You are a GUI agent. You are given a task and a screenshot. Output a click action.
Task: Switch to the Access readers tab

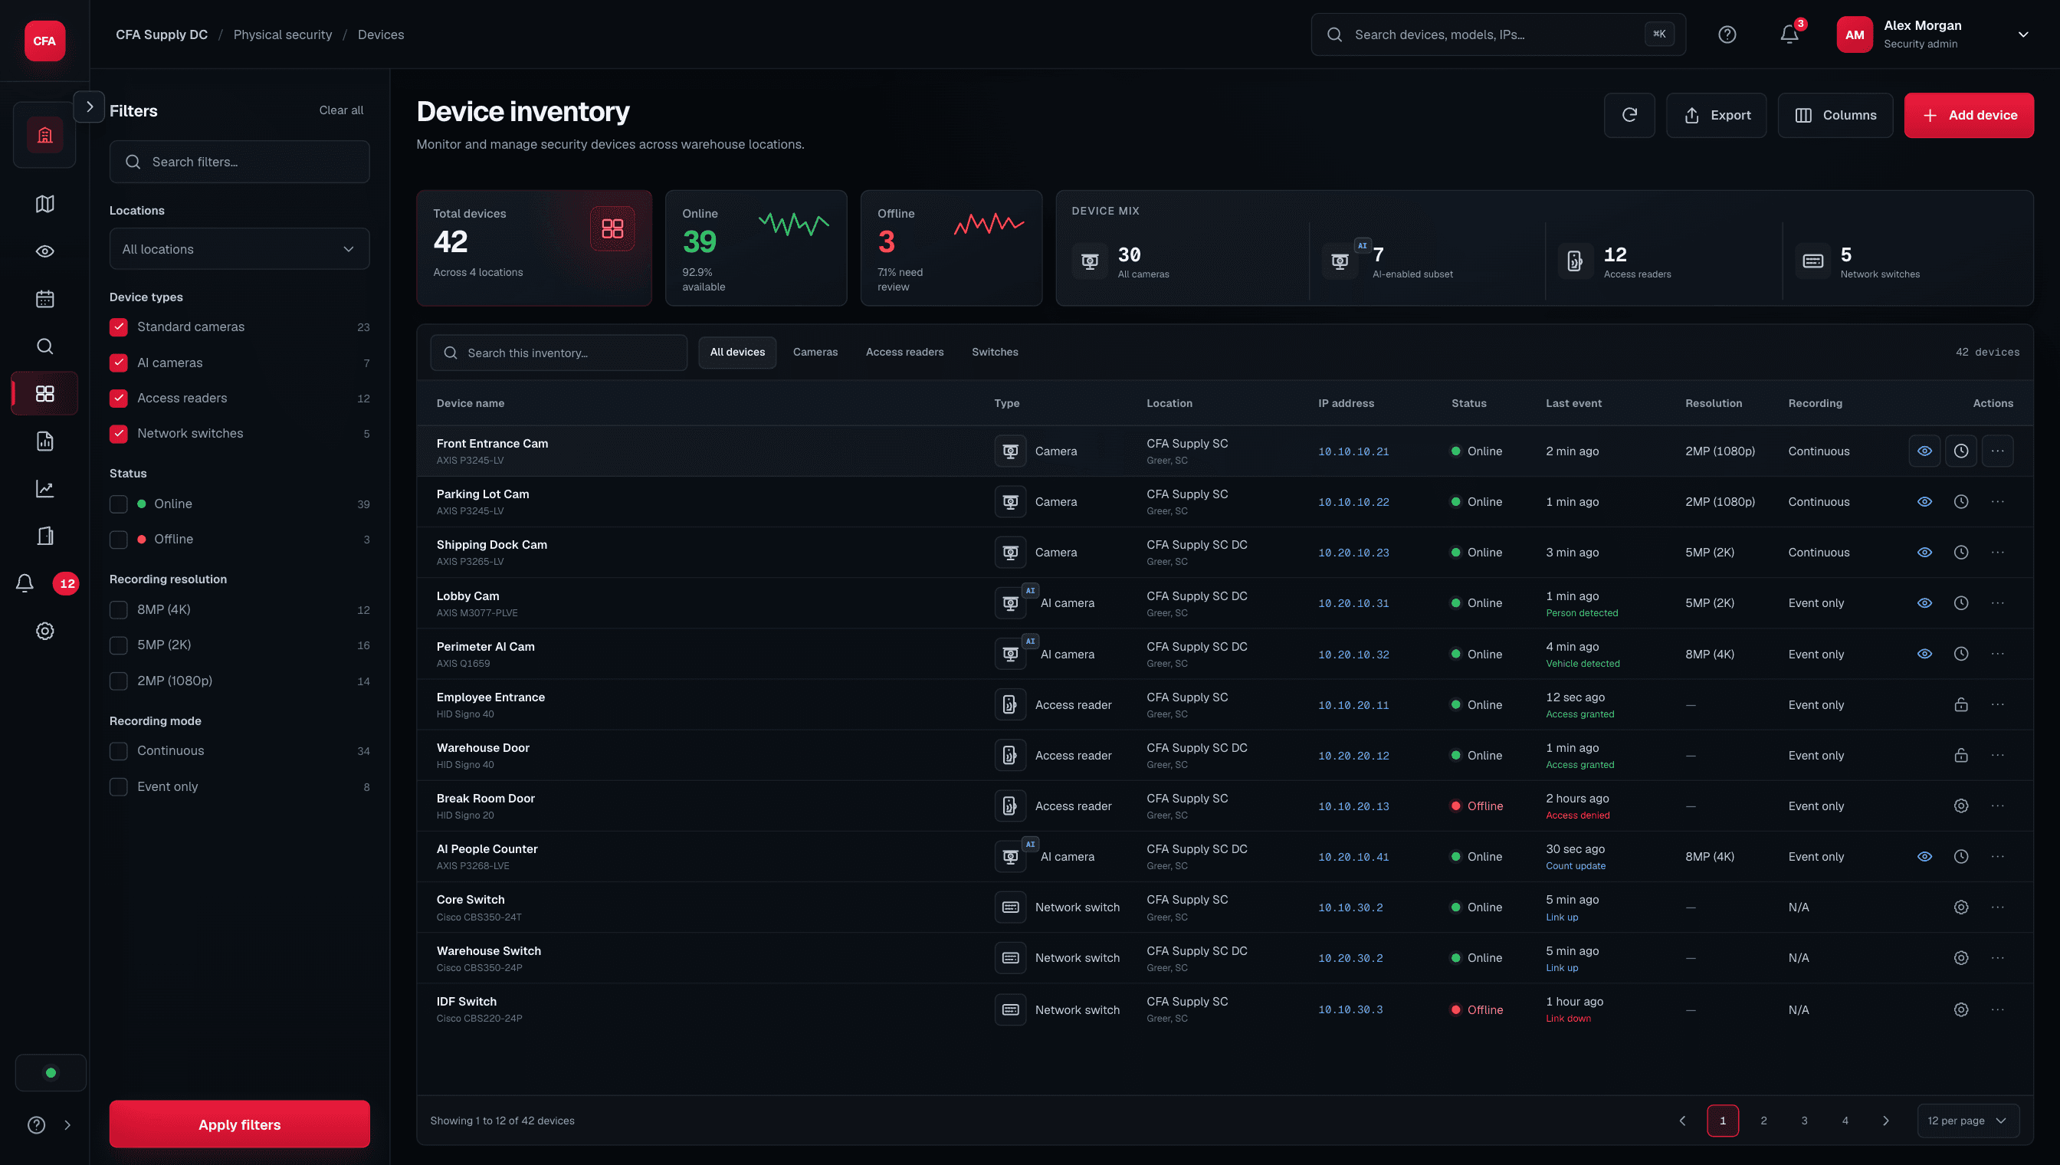pyautogui.click(x=905, y=352)
